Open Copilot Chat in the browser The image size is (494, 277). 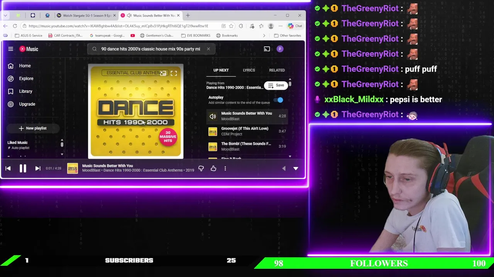pos(295,26)
